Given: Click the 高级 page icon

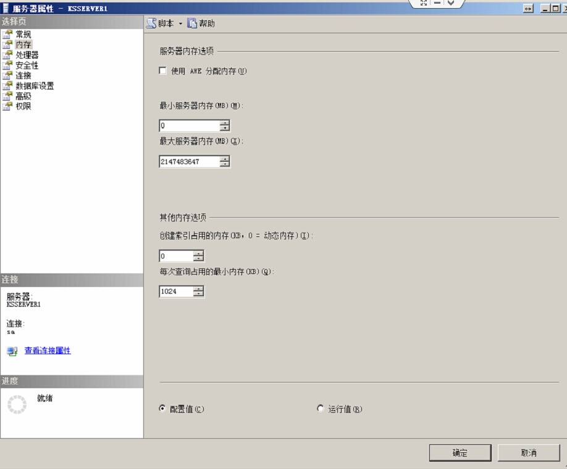Looking at the screenshot, I should tap(7, 96).
